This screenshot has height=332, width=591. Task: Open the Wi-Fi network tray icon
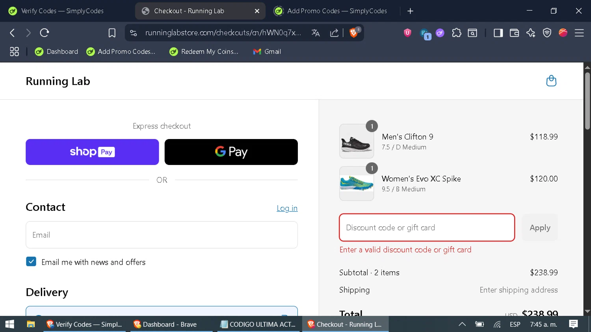(x=497, y=324)
